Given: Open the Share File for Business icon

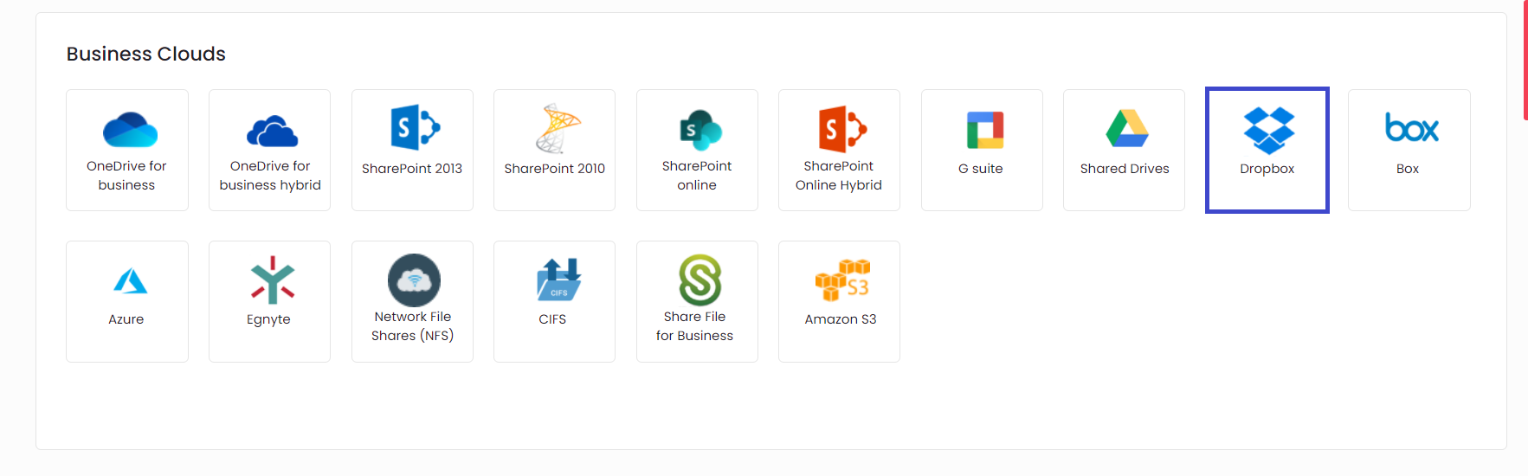Looking at the screenshot, I should 700,280.
